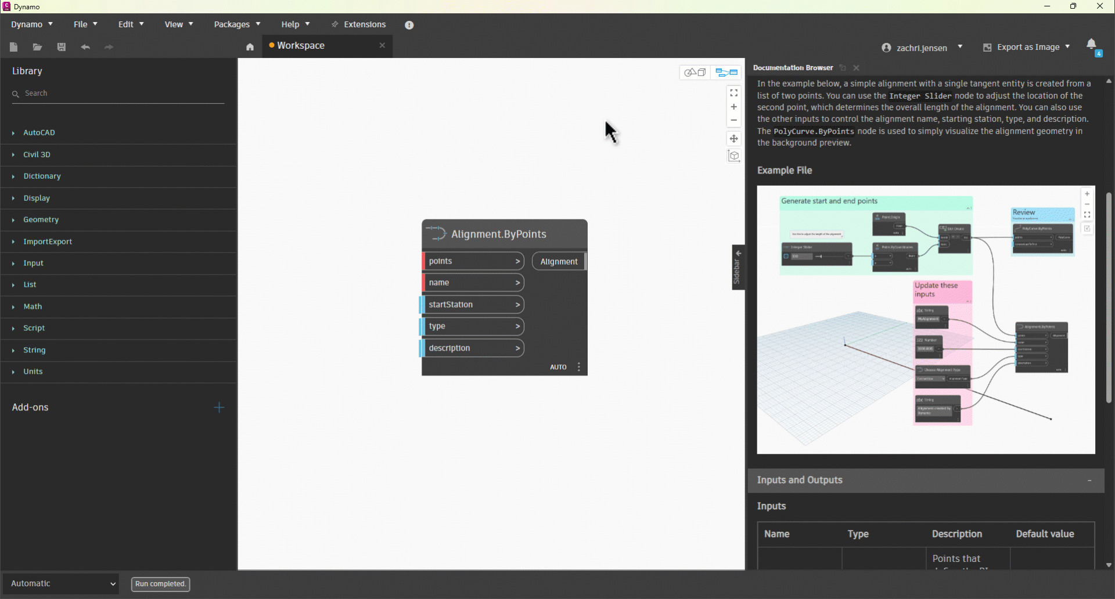Click the Home workspace icon
This screenshot has width=1115, height=599.
[x=250, y=47]
